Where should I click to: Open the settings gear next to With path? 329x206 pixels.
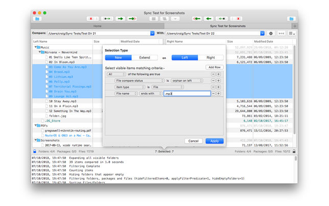pyautogui.click(x=271, y=33)
